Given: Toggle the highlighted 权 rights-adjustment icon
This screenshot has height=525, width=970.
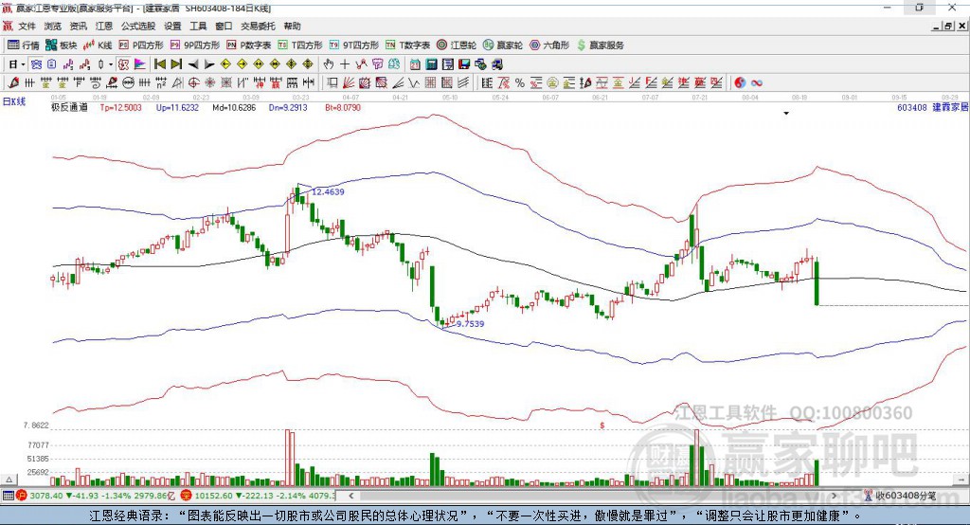Looking at the screenshot, I should tap(124, 64).
